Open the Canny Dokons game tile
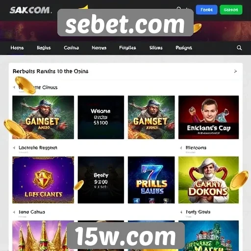 [208, 180]
